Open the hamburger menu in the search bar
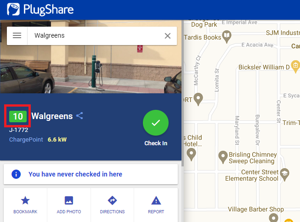Screen dimensions: 300x222 click(17, 35)
